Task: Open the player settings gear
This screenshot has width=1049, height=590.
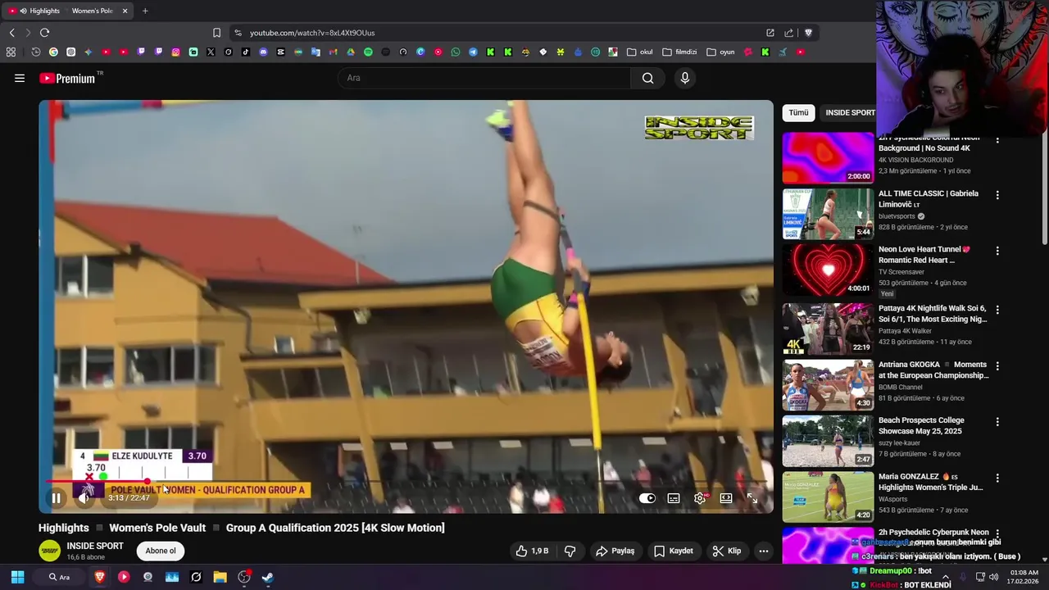Action: point(700,498)
